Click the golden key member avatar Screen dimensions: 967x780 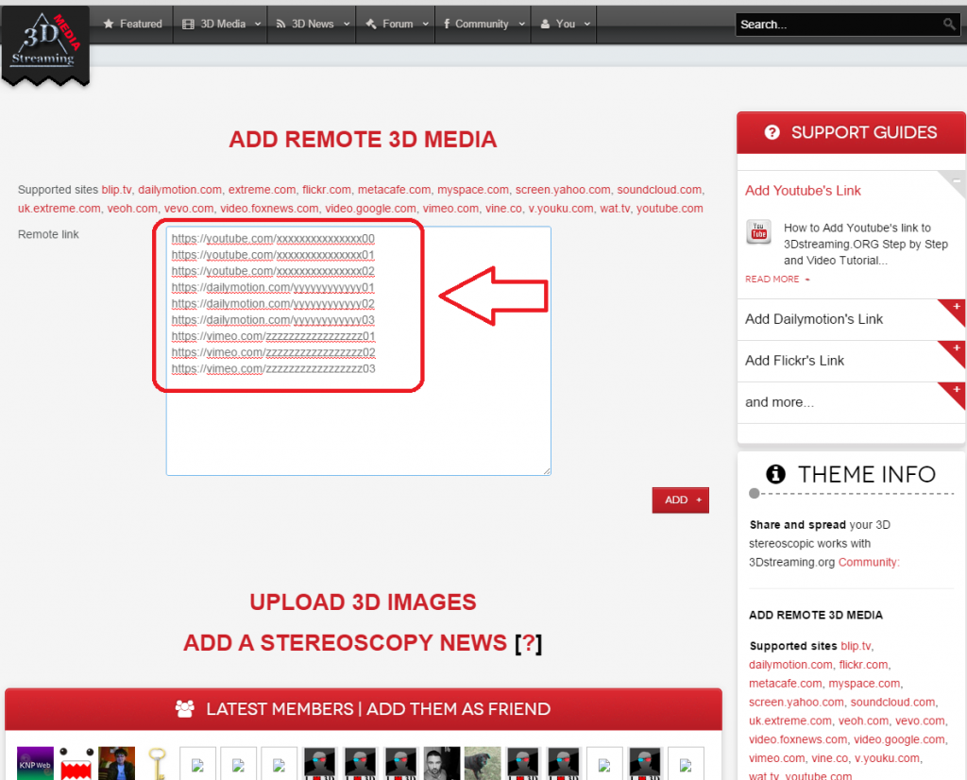158,763
